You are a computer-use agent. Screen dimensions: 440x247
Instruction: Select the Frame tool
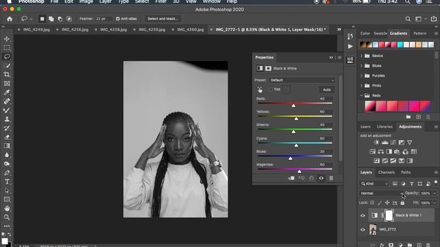[7, 84]
